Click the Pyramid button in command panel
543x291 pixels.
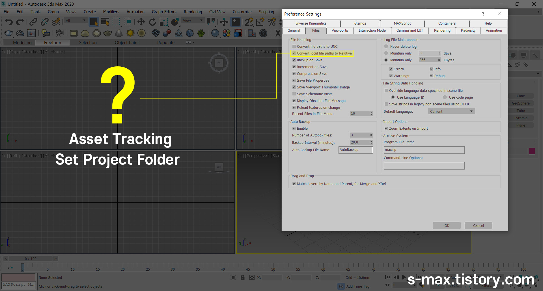(520, 118)
